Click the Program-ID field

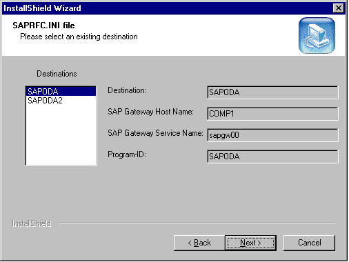click(272, 157)
